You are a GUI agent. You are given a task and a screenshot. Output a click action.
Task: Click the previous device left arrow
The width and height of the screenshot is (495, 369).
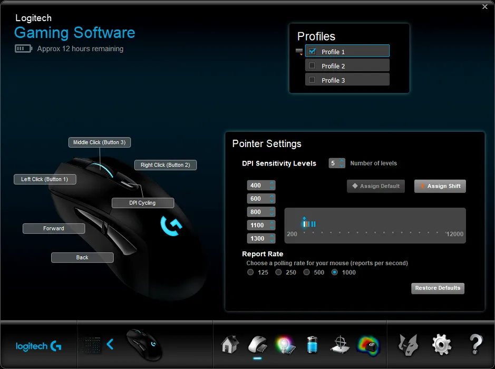coord(110,344)
